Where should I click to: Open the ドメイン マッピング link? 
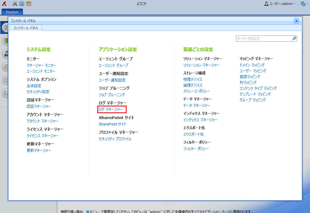coord(252,65)
